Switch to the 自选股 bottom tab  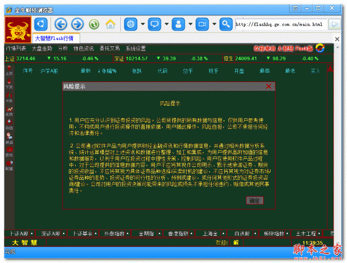tap(242, 234)
